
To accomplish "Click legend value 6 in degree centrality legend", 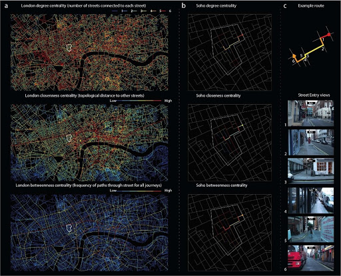I will 170,11.
